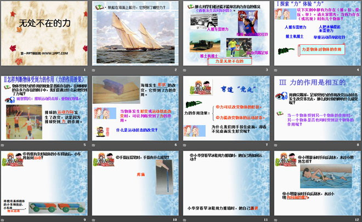This screenshot has height=222, width=362.
Task: Click the green 力是物体对物体的作用 box
Action: pyautogui.click(x=325, y=49)
